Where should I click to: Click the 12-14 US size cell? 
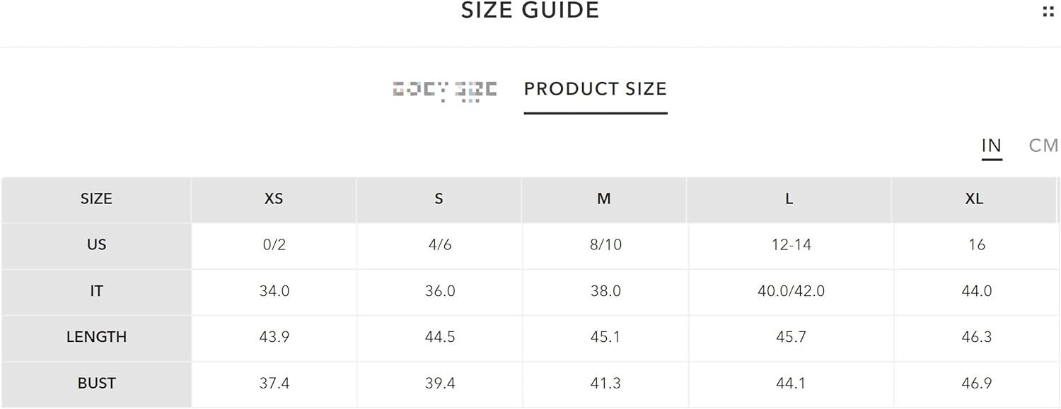click(791, 245)
